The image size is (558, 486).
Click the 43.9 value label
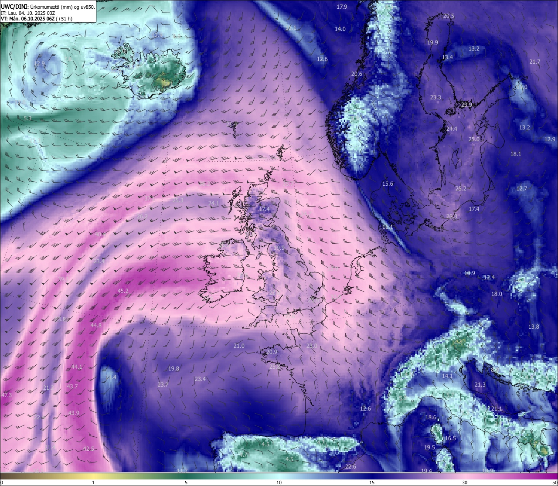pyautogui.click(x=74, y=413)
